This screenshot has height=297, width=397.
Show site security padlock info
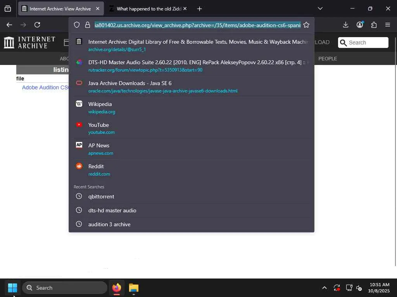click(88, 25)
